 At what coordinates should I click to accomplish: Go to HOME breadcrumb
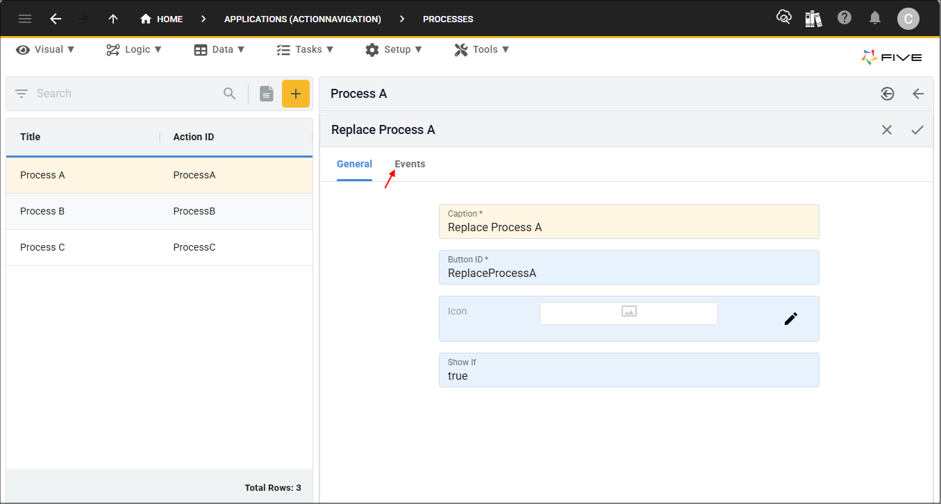[x=162, y=19]
